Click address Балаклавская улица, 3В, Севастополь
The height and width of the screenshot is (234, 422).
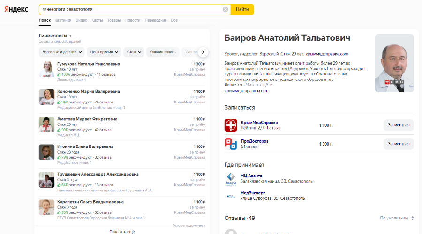click(x=276, y=181)
